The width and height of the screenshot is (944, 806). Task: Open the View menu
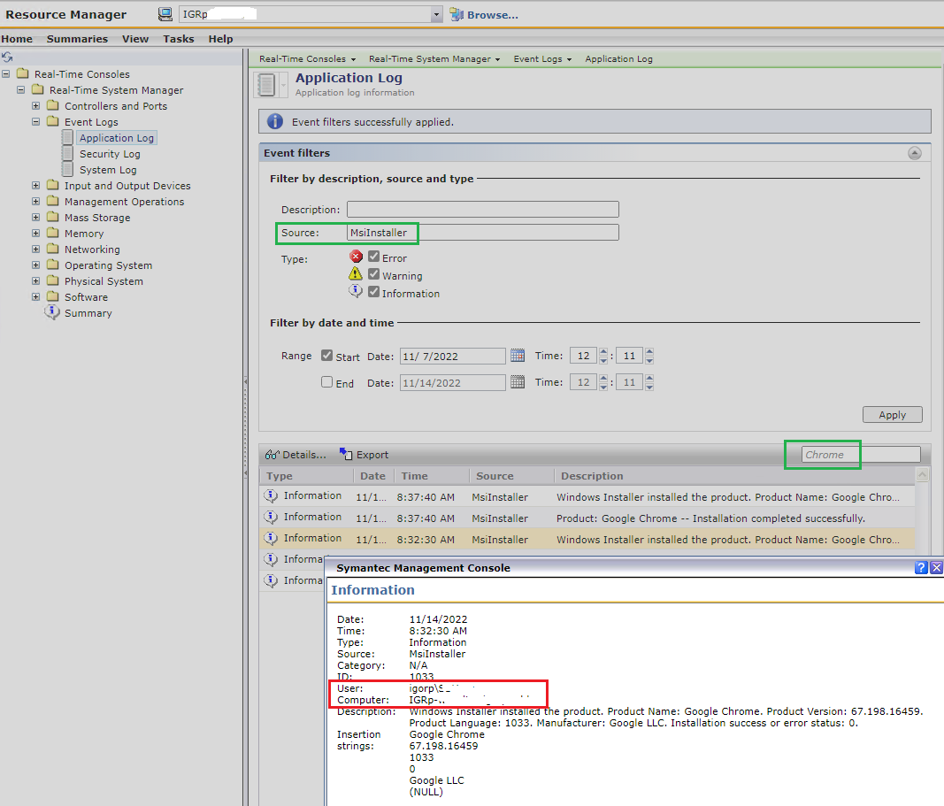coord(134,38)
